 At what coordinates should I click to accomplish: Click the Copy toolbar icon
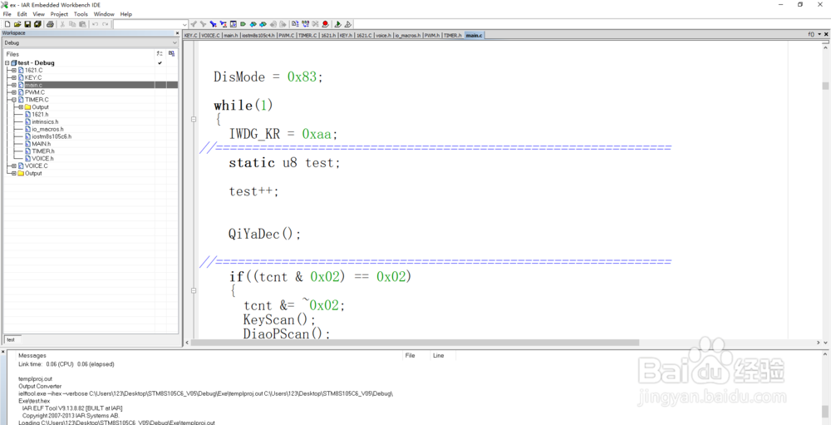[72, 24]
